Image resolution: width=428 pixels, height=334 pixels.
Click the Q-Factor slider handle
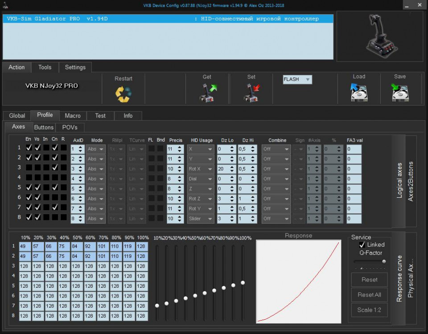(384, 261)
